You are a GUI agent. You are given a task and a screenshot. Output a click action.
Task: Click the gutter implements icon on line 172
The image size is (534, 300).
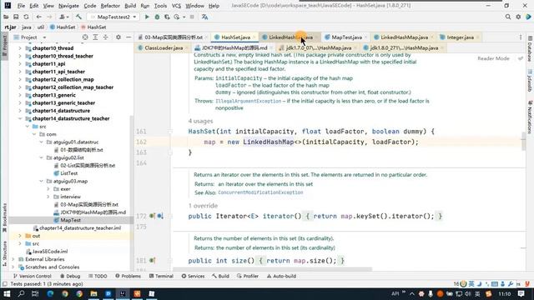click(x=153, y=216)
